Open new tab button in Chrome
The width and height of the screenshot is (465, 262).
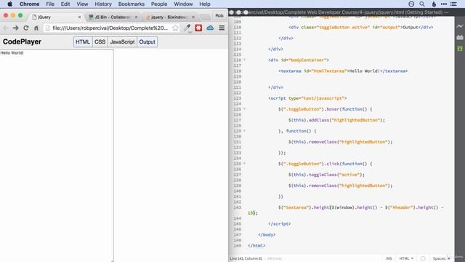205,17
